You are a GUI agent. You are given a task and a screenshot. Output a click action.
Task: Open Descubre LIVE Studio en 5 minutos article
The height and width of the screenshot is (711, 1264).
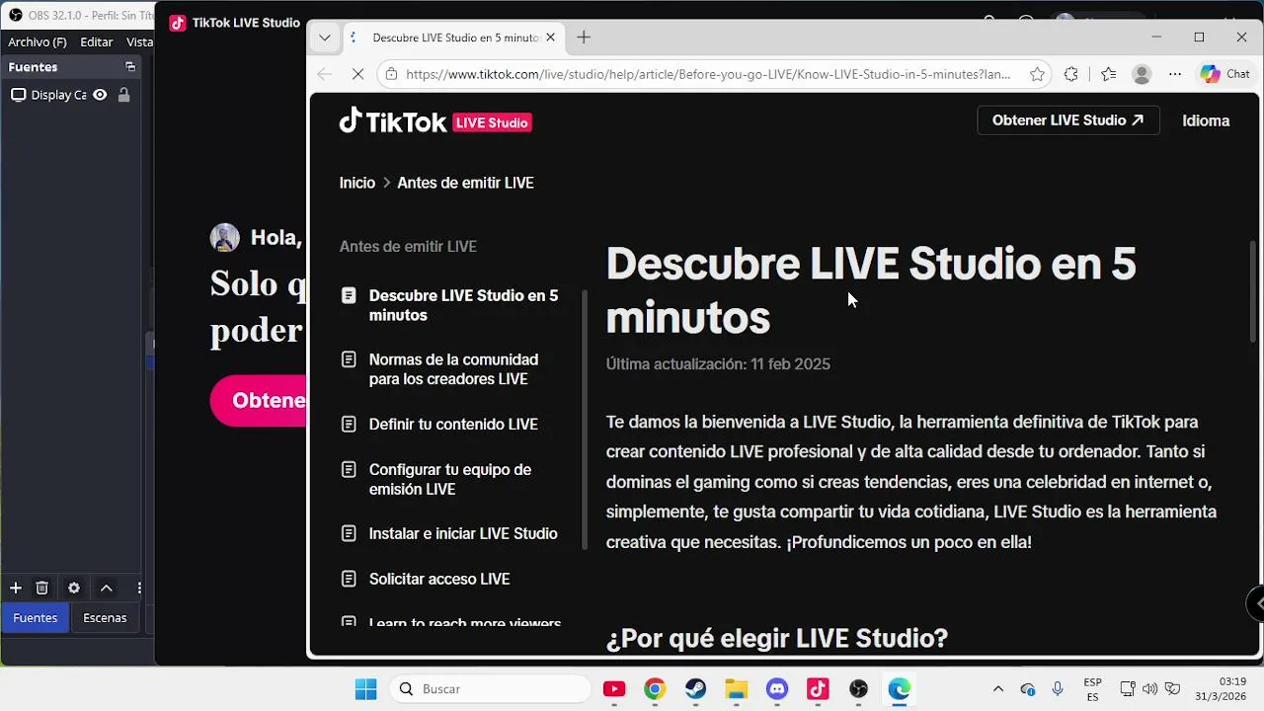pyautogui.click(x=450, y=305)
